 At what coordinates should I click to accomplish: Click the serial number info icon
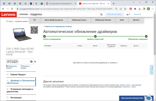35,62
